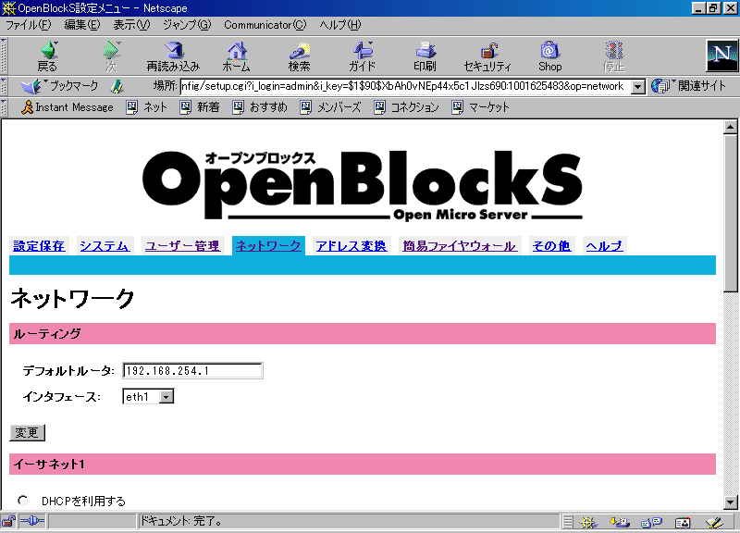Open the メンバーズ personal toolbar shortcut
The width and height of the screenshot is (740, 533).
point(330,107)
